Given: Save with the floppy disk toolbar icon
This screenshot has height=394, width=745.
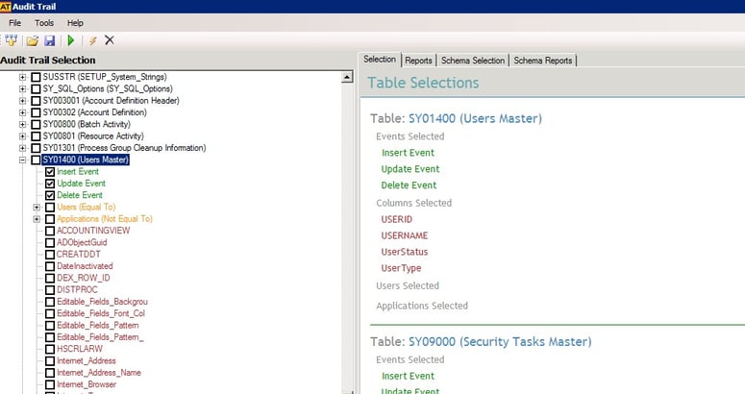Looking at the screenshot, I should click(49, 40).
